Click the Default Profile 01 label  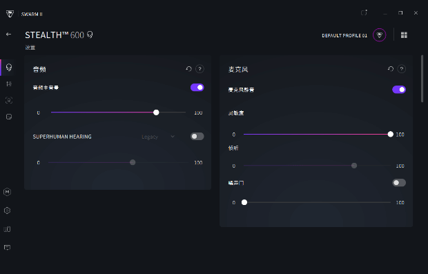point(344,35)
